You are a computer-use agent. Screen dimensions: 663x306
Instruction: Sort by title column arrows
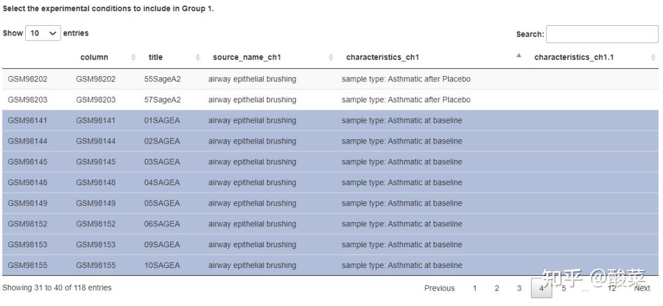(198, 58)
